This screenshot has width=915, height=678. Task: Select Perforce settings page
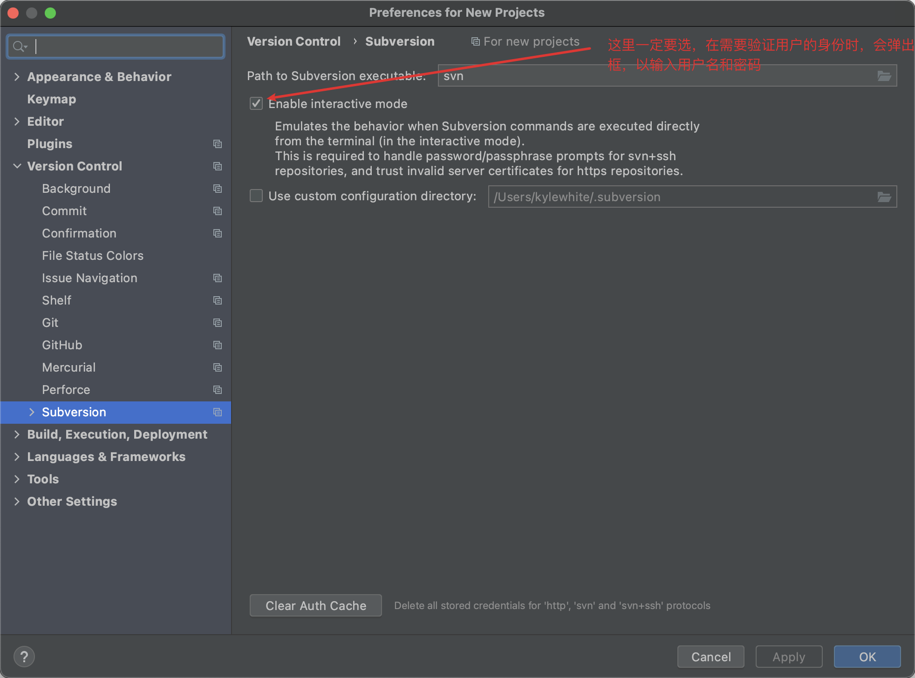pyautogui.click(x=66, y=390)
